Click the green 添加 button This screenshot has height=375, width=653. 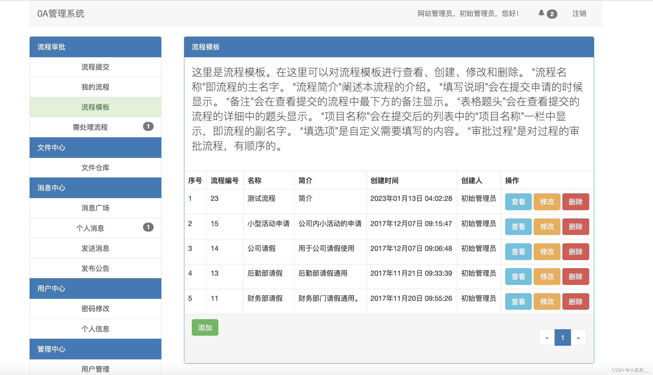[x=205, y=327]
